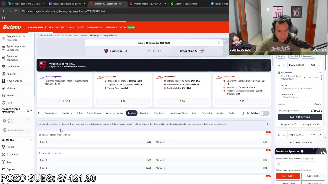Expand the cards rules info arrow
The height and width of the screenshot is (184, 328).
coord(267,124)
